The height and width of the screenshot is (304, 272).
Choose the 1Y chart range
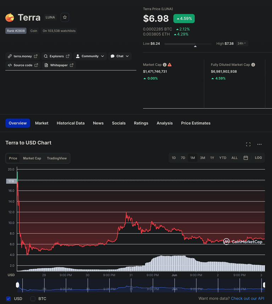[x=212, y=158]
